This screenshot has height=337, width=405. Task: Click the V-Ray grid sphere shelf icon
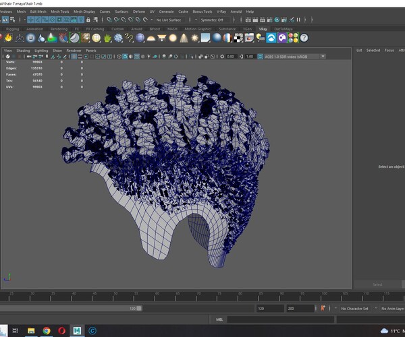click(96, 38)
